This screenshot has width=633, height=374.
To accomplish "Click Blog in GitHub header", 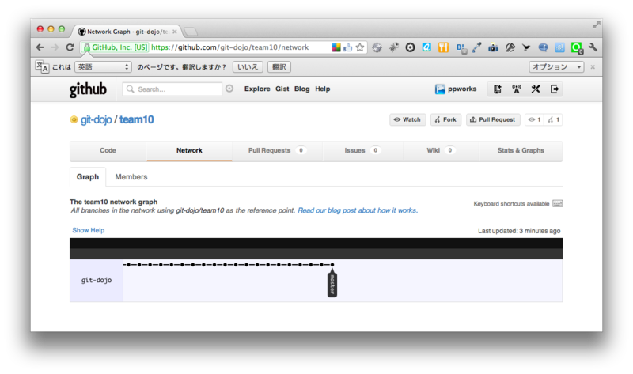I will pos(302,89).
